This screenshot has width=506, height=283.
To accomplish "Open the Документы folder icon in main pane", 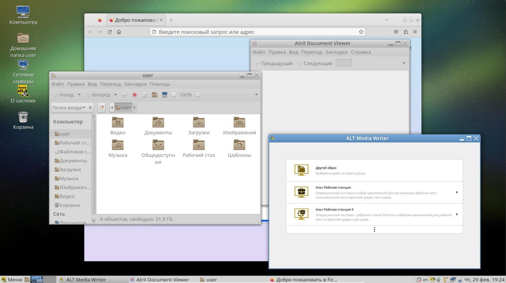I will click(x=158, y=126).
